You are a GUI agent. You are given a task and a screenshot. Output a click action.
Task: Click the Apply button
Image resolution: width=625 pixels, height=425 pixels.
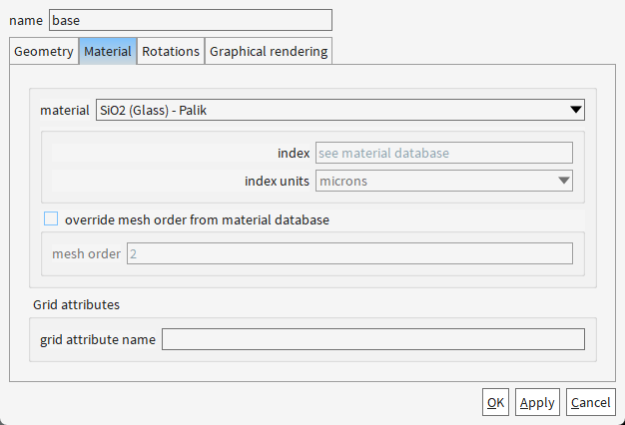pos(537,402)
